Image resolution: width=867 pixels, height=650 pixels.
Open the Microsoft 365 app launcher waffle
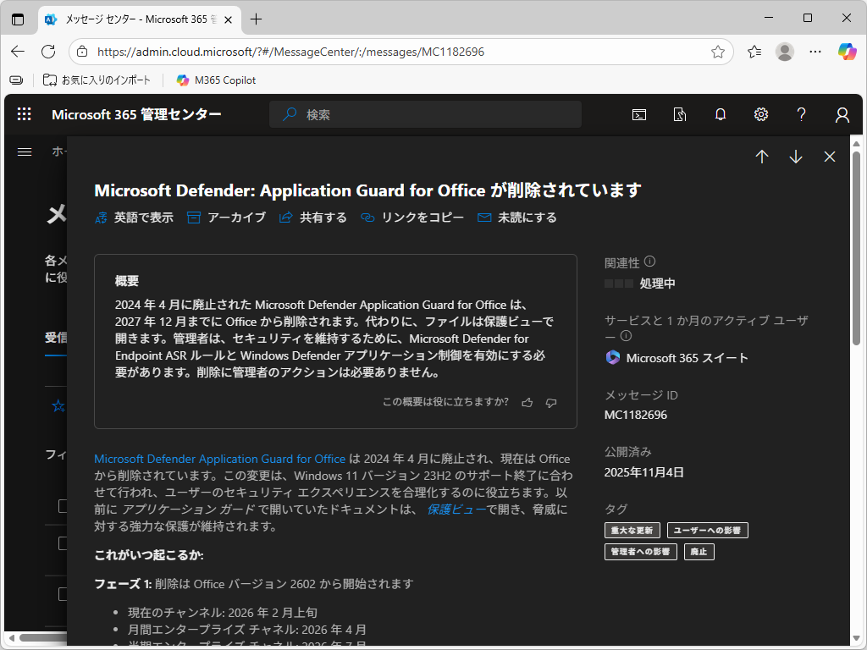pos(24,113)
